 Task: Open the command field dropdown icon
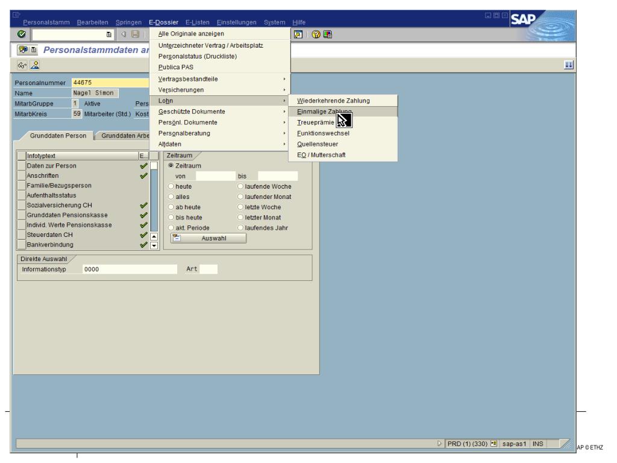coord(109,34)
